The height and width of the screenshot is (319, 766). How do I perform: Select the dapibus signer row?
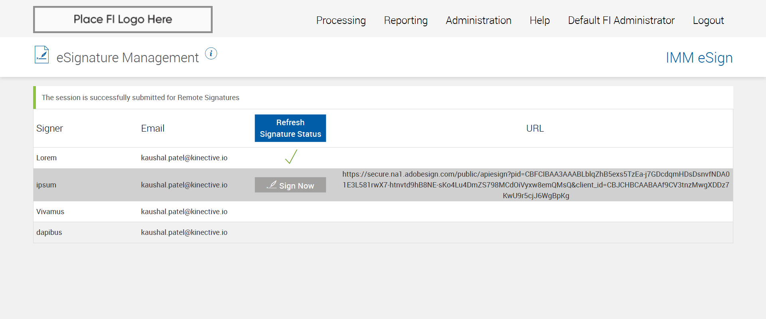49,232
